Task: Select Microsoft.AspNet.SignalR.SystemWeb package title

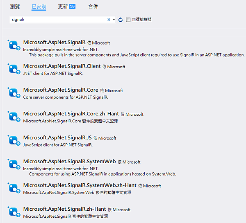Action: click(70, 161)
